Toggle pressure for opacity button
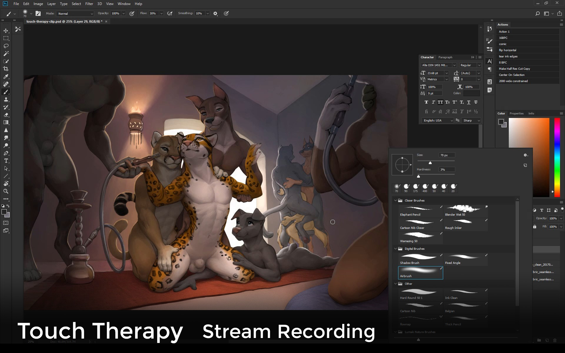The width and height of the screenshot is (565, 353). (x=132, y=14)
